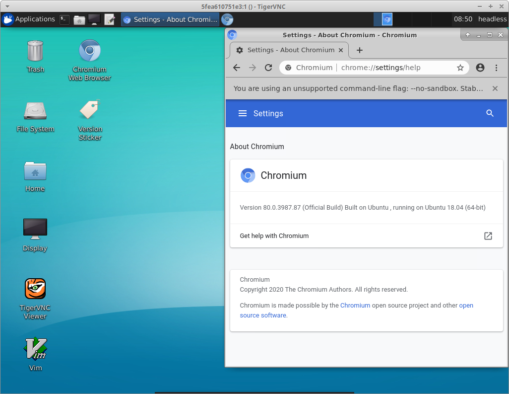Launch TigerVNC Viewer desktop icon
The image size is (509, 394).
coord(35,299)
